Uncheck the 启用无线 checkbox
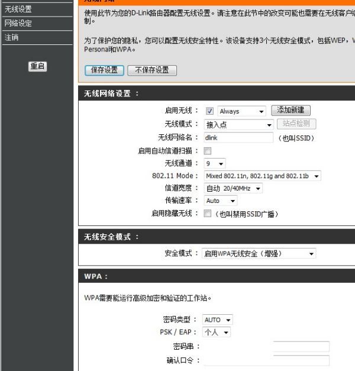Image resolution: width=355 pixels, height=371 pixels. [x=209, y=111]
